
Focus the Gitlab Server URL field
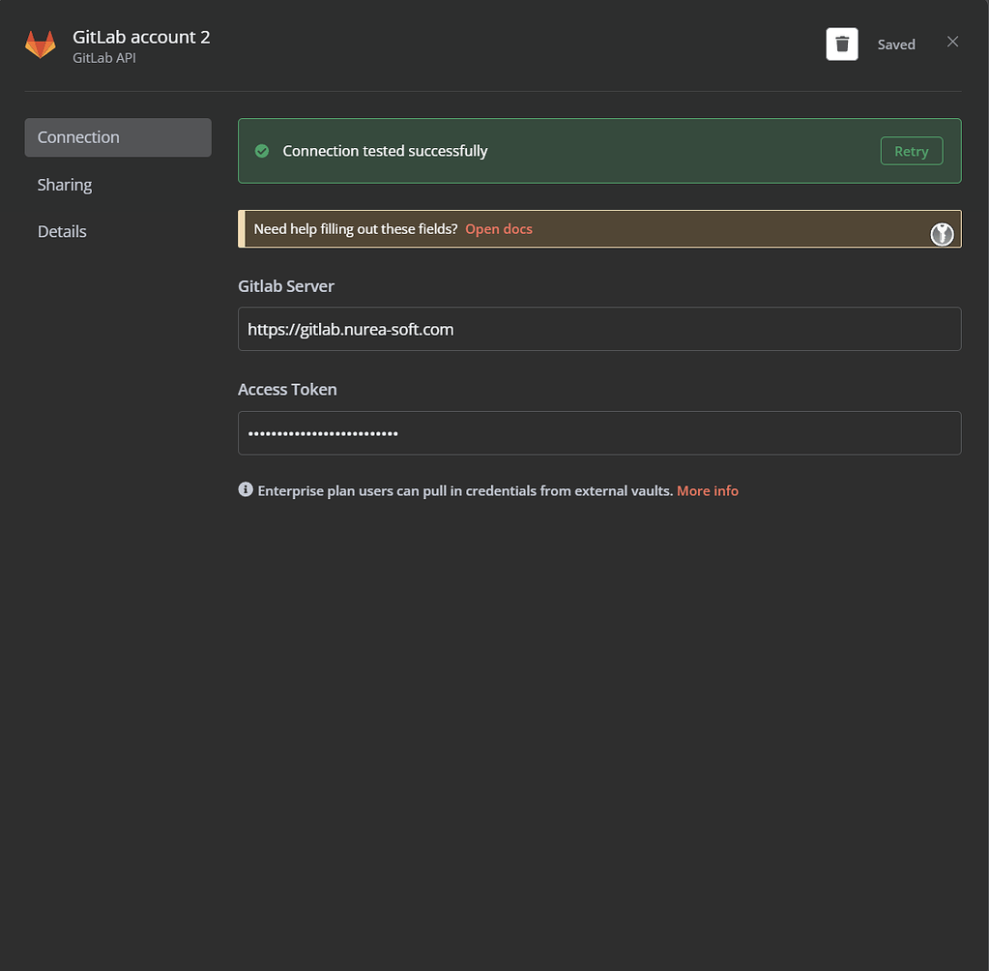tap(599, 330)
